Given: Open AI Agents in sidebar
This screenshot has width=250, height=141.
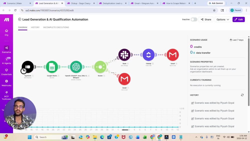Looking at the screenshot, I should (6, 61).
